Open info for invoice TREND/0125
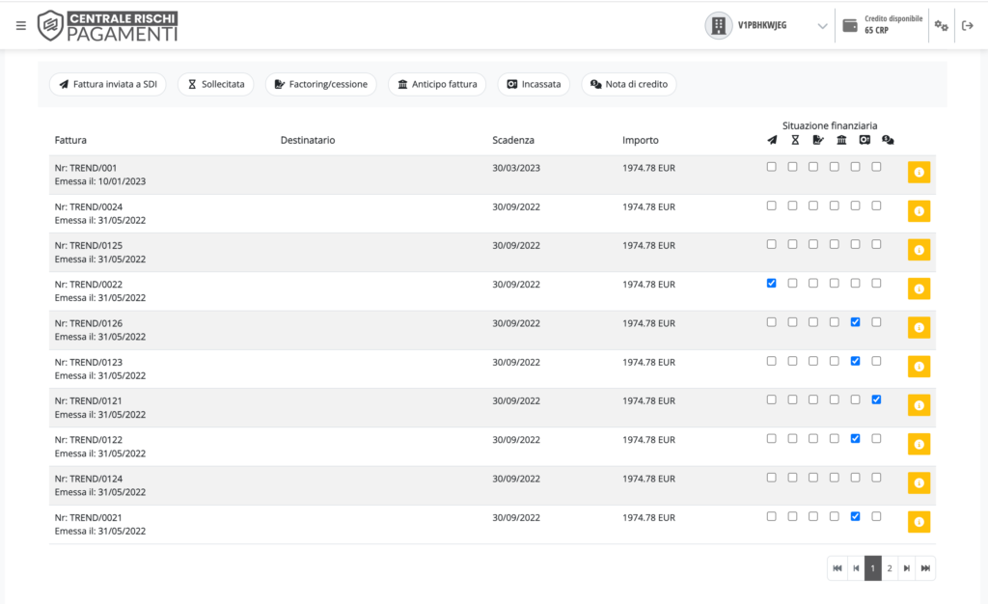988x604 pixels. point(919,250)
